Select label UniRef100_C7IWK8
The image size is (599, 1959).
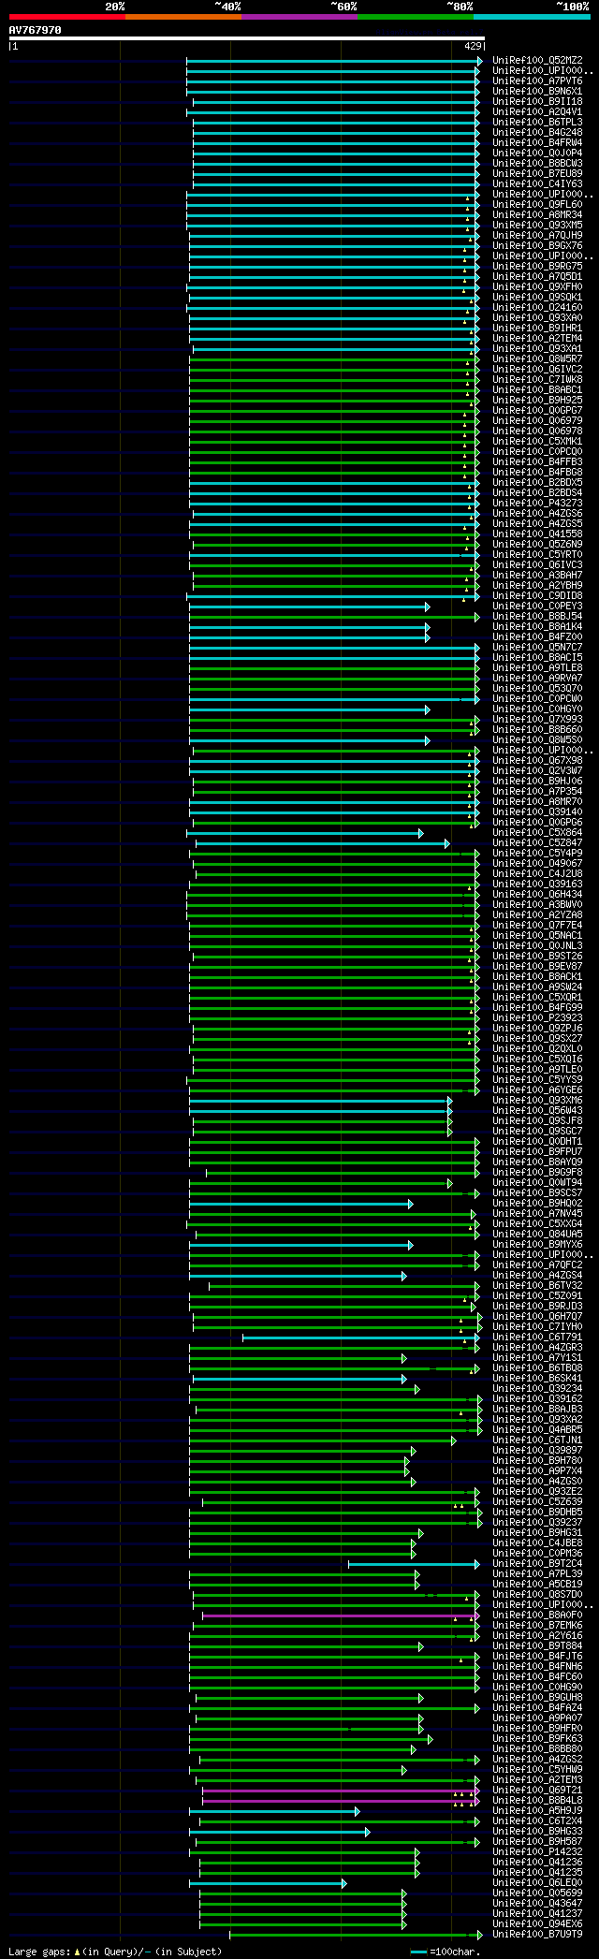[537, 380]
